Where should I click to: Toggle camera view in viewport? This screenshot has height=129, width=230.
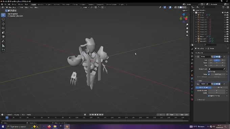187,32
